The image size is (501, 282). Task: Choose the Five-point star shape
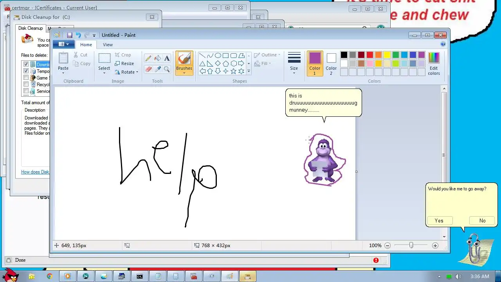[234, 71]
